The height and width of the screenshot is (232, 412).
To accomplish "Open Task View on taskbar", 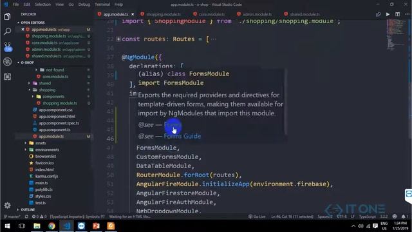I will pos(22,226).
